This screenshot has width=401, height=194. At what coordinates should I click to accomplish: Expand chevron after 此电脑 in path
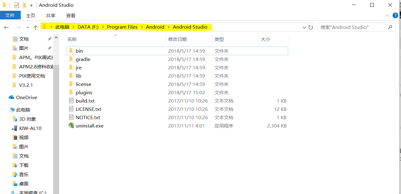(74, 27)
